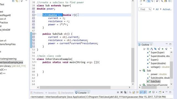This screenshot has height=99, width=177.
Task: Toggle show console on standard error change
Action: [145, 92]
